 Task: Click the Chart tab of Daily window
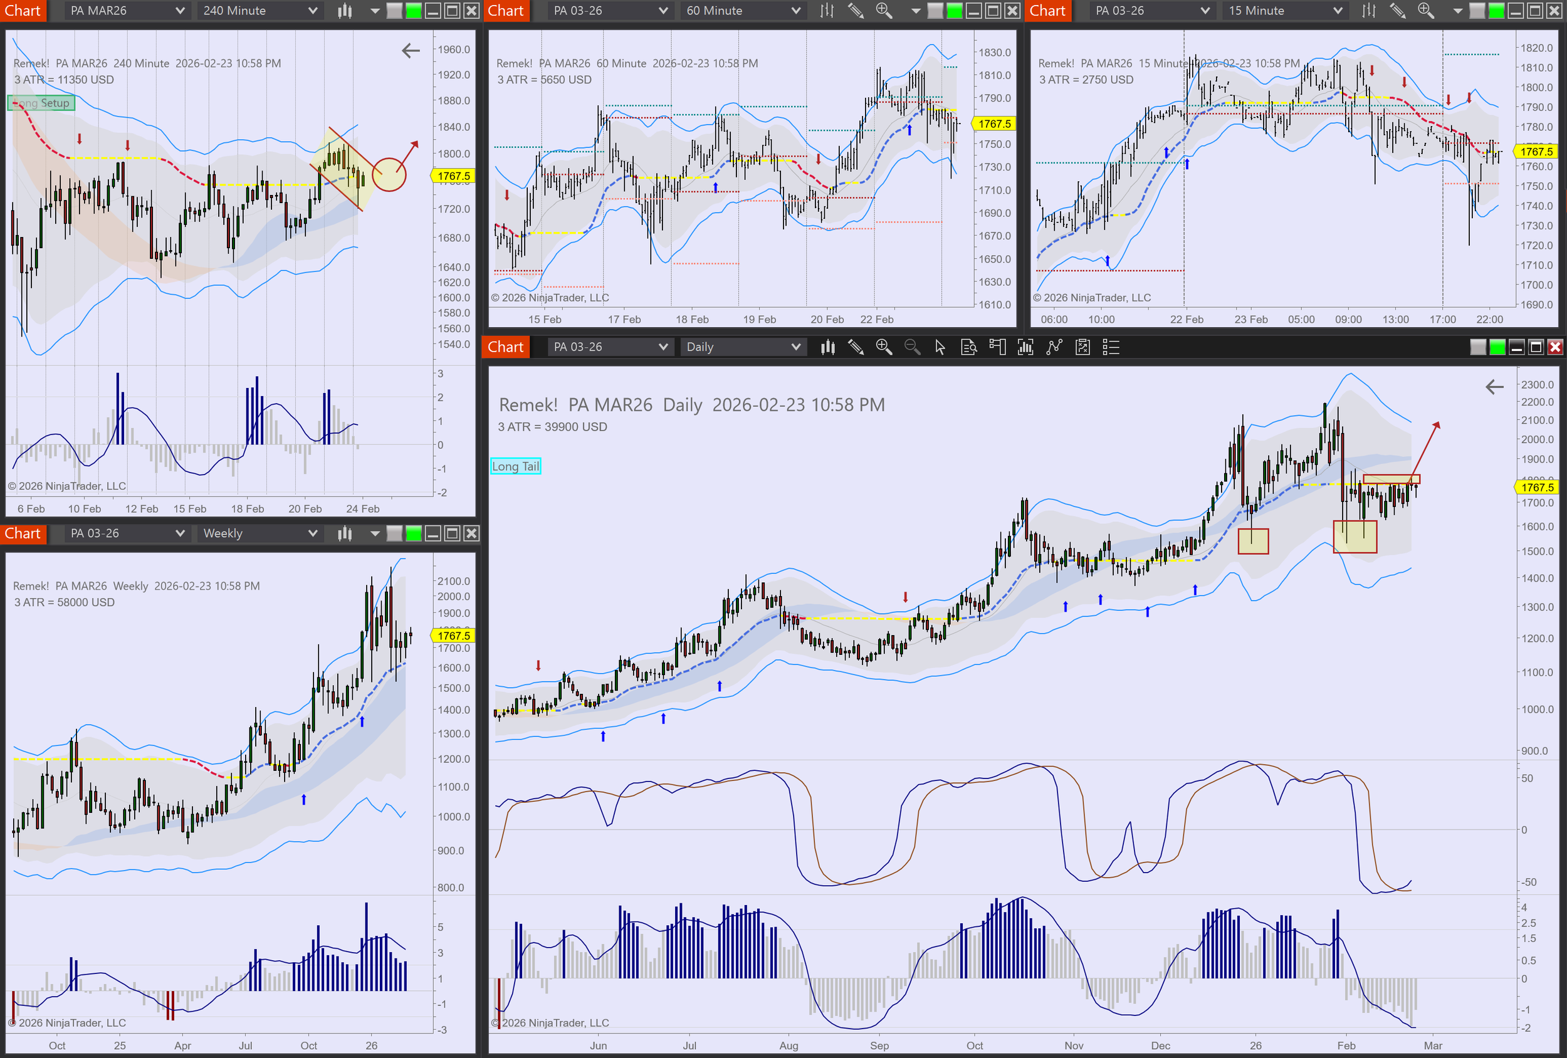506,347
